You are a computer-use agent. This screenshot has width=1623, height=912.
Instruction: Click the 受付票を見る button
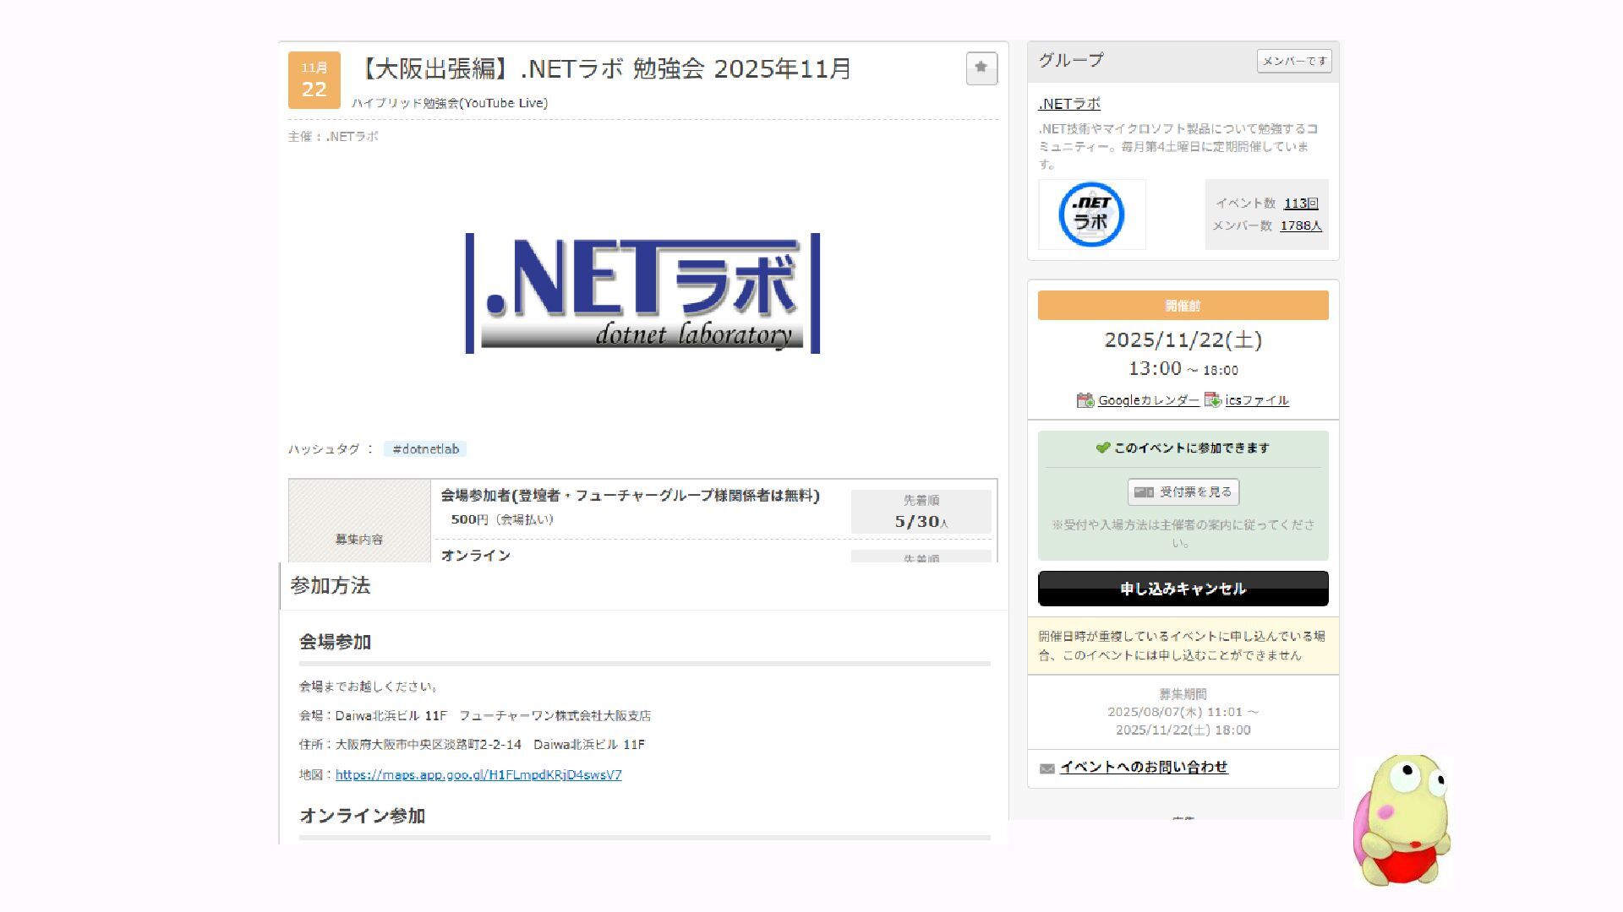tap(1183, 492)
